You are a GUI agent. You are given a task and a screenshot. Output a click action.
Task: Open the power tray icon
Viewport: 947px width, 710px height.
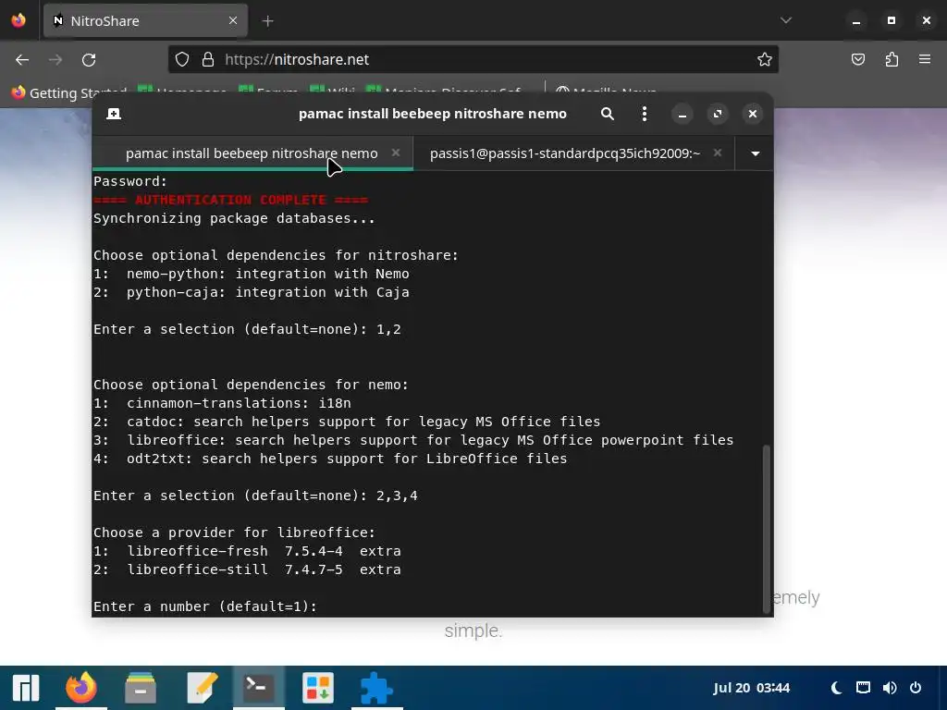point(916,688)
